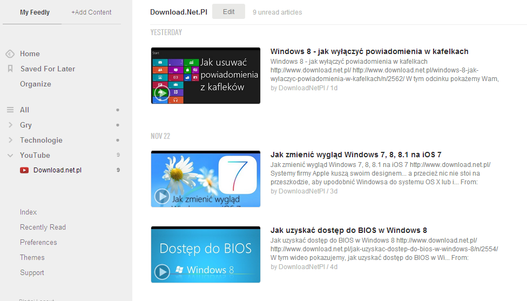Viewport: 527px width, 301px height.
Task: Click unread count 9 next to Download.net.pl
Action: (x=118, y=170)
